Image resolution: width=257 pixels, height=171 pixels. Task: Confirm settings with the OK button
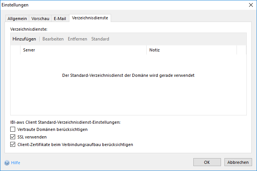(x=207, y=162)
